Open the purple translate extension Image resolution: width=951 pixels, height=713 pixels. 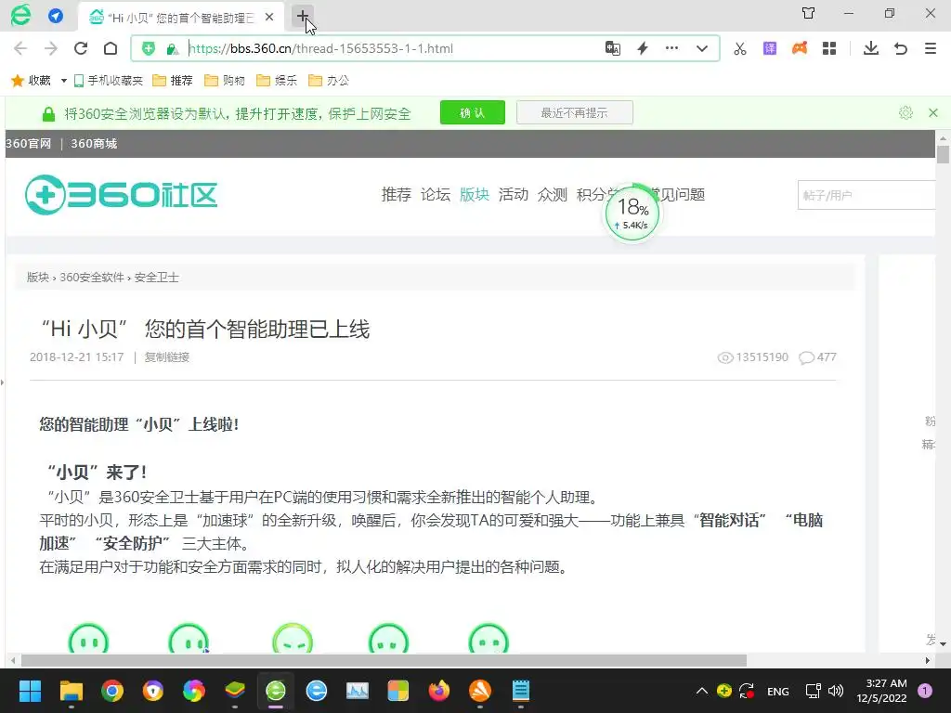point(770,48)
